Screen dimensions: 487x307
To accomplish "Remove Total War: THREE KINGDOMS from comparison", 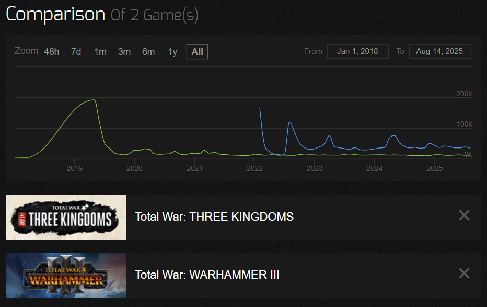I will point(464,215).
